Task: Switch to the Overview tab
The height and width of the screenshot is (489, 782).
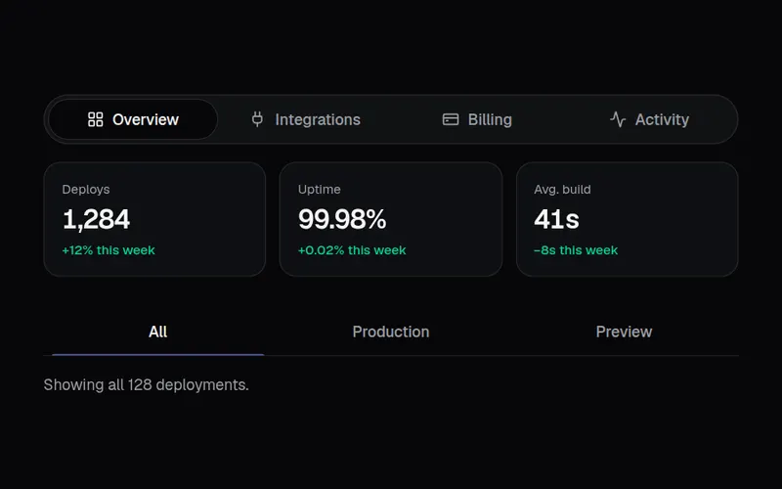Action: pos(133,119)
